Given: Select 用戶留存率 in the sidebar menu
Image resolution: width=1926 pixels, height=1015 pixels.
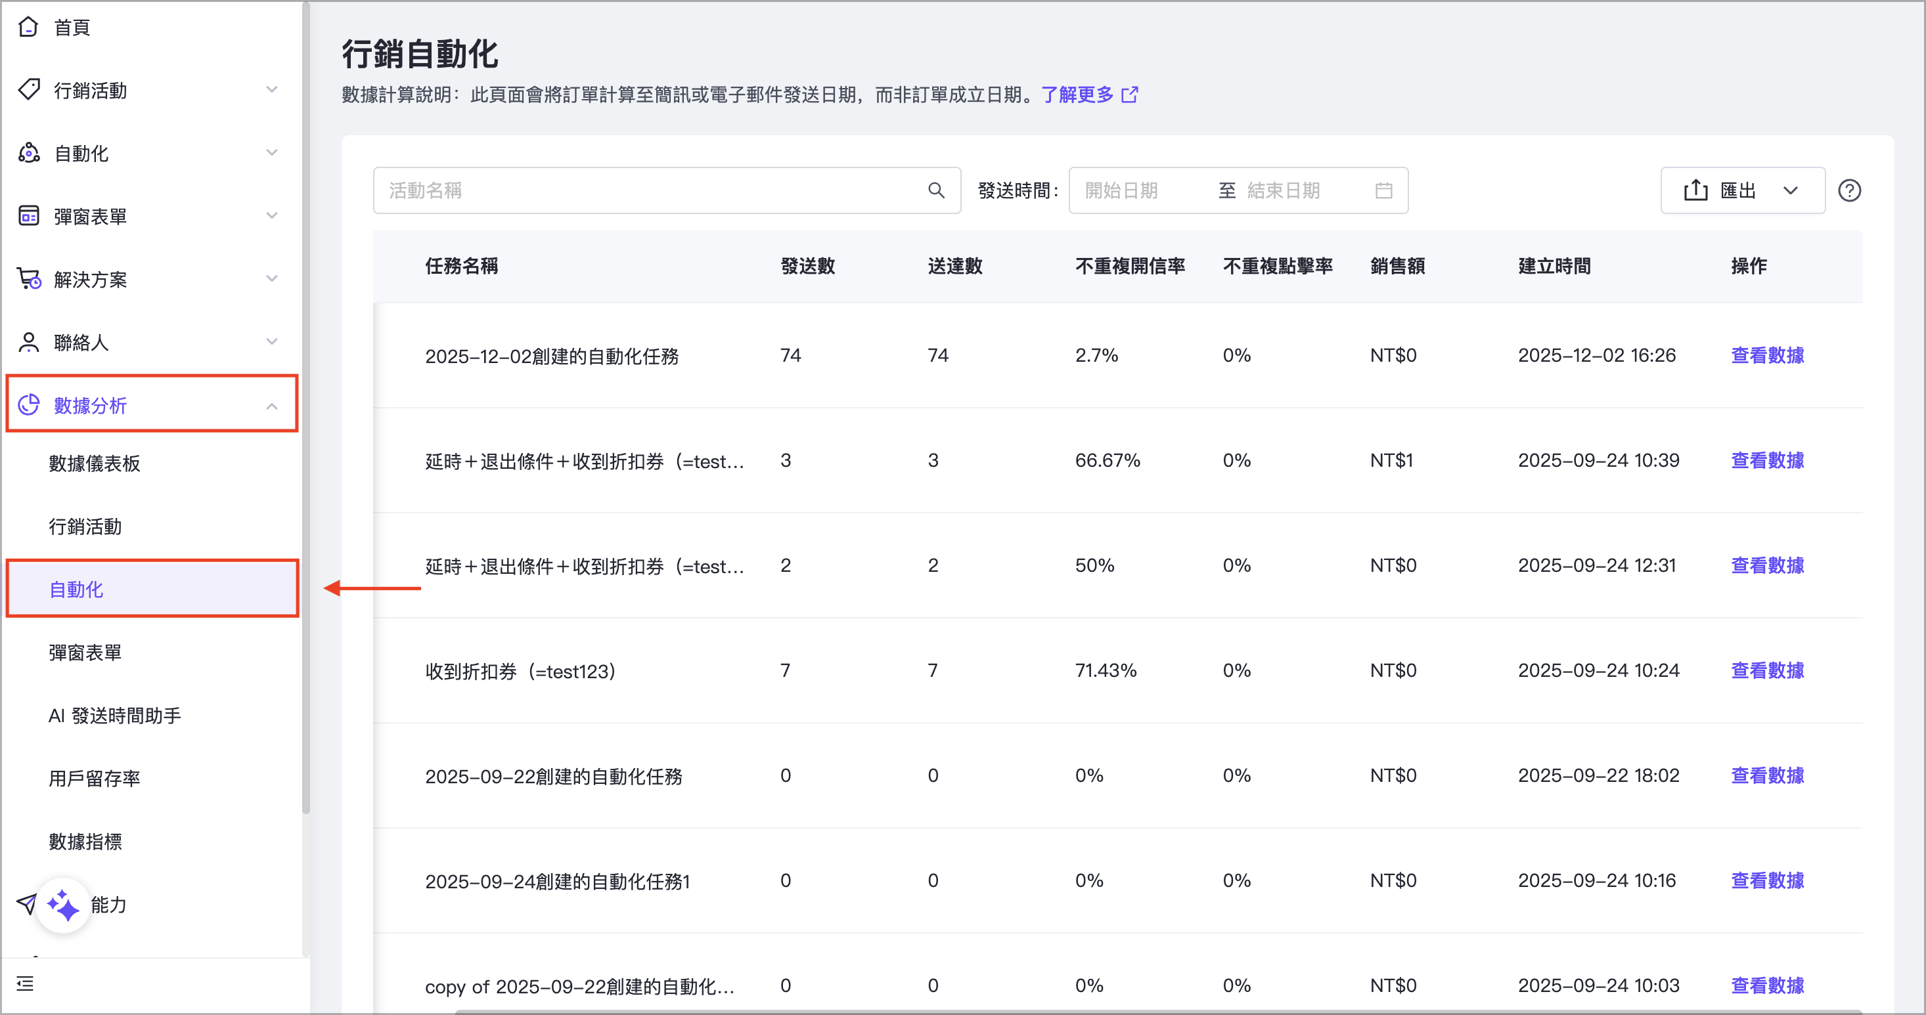Looking at the screenshot, I should click(95, 777).
